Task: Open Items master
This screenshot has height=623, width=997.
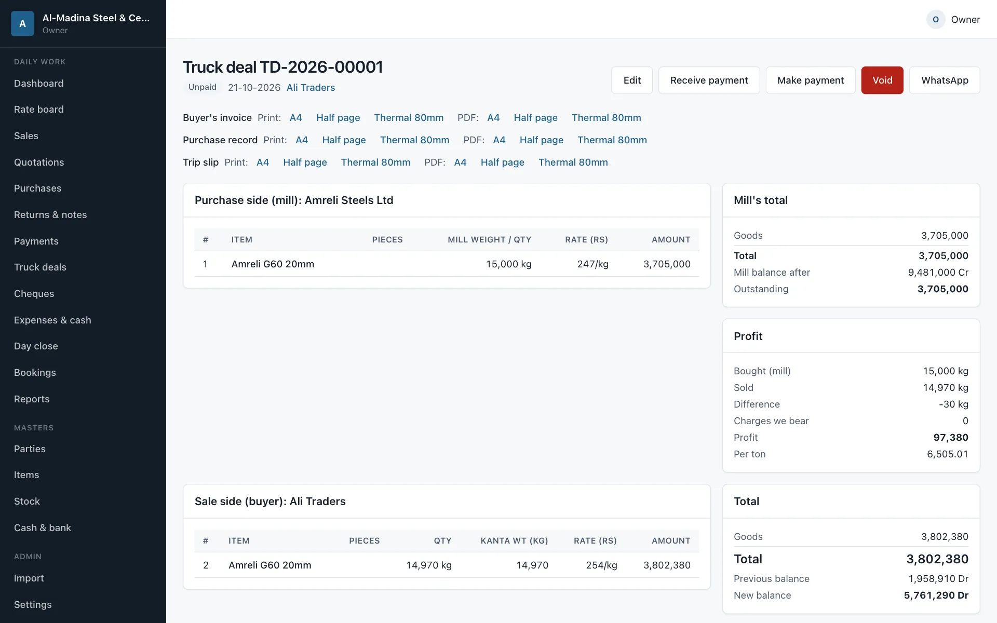Action: click(x=26, y=475)
